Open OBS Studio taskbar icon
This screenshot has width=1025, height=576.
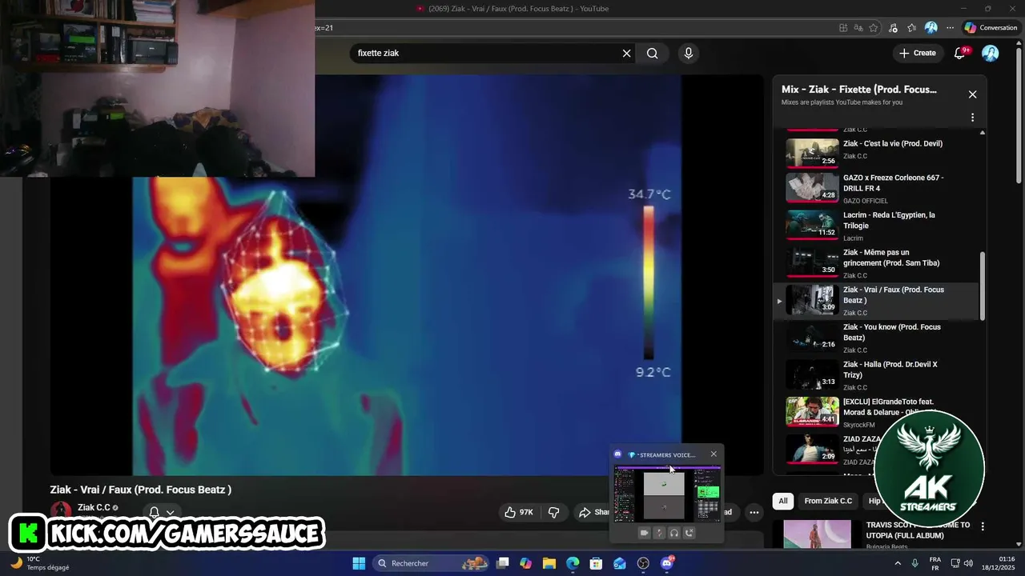coord(643,563)
